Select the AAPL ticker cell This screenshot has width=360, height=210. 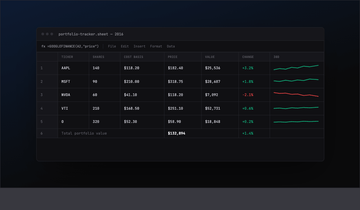click(x=74, y=68)
